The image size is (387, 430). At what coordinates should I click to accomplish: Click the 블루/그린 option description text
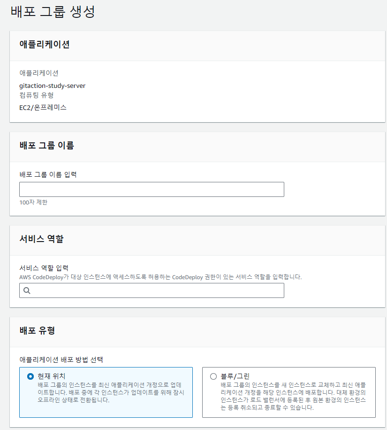293,396
